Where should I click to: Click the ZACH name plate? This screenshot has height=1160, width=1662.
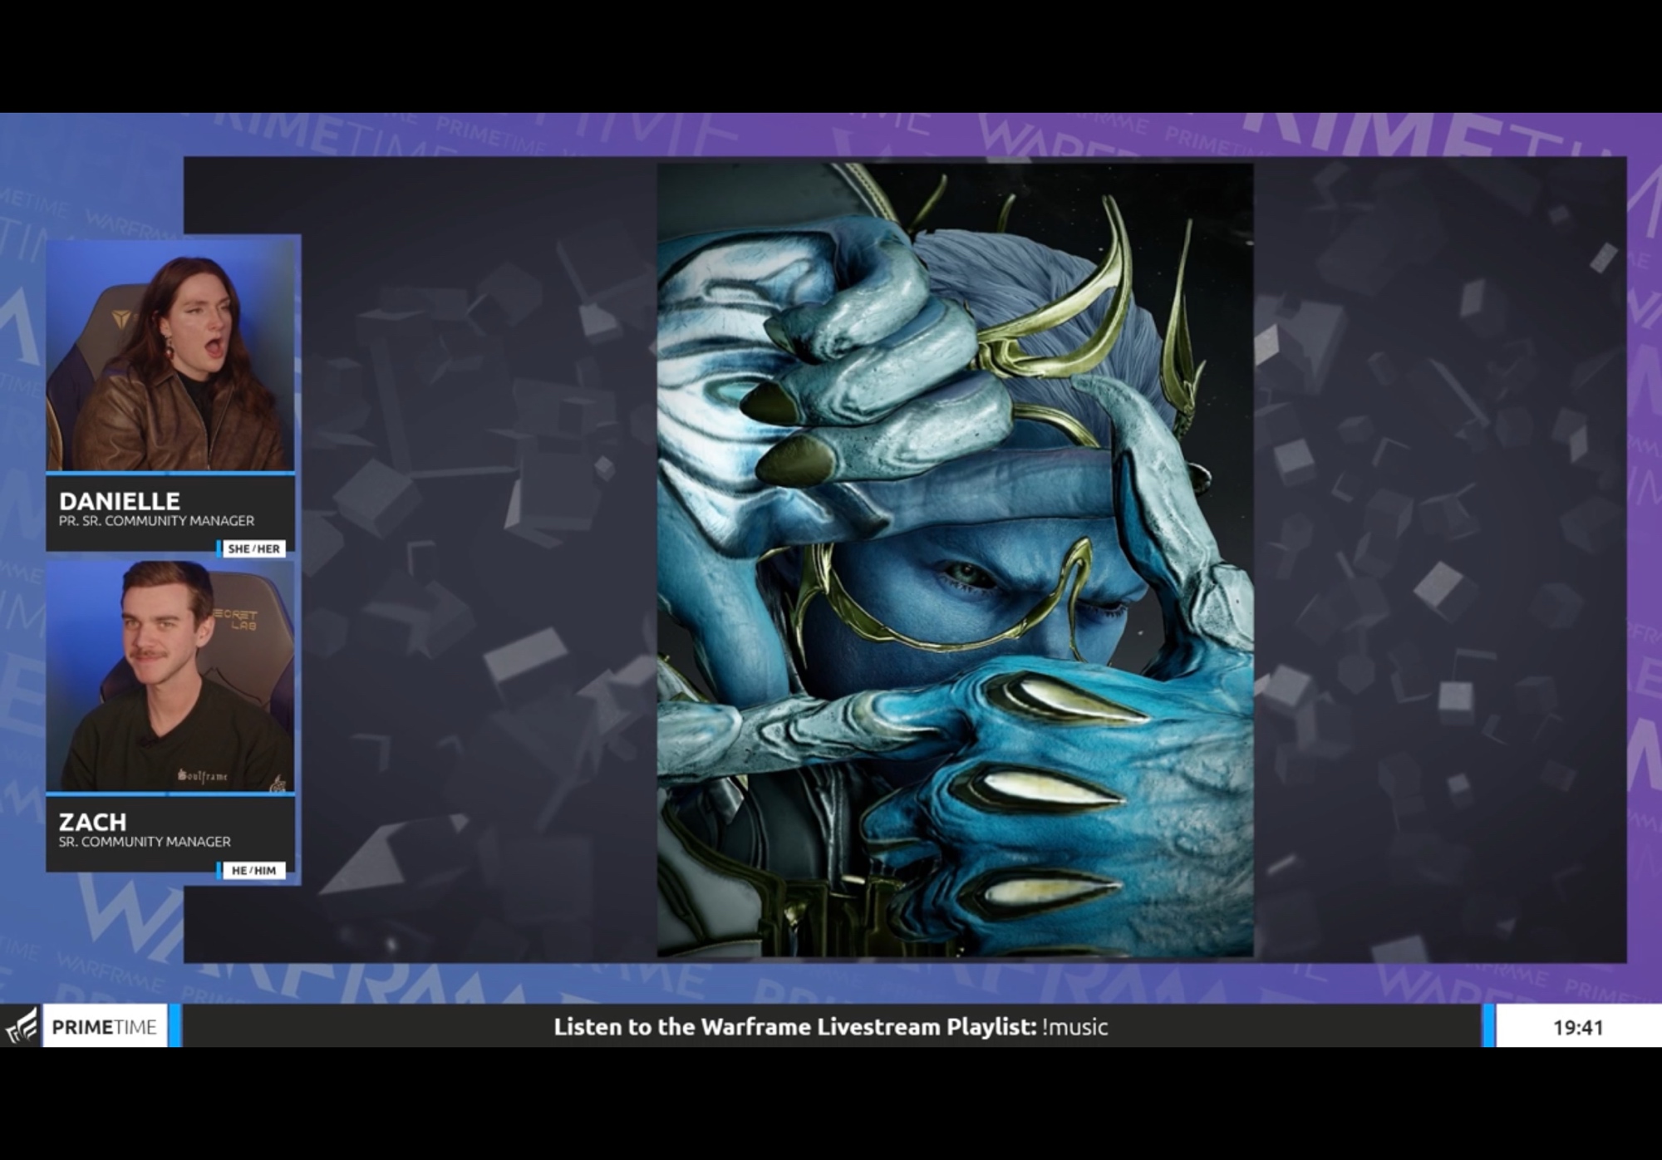92,822
